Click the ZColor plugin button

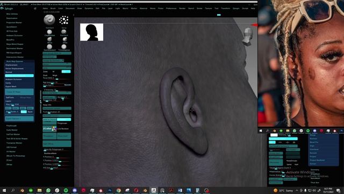pos(49,129)
